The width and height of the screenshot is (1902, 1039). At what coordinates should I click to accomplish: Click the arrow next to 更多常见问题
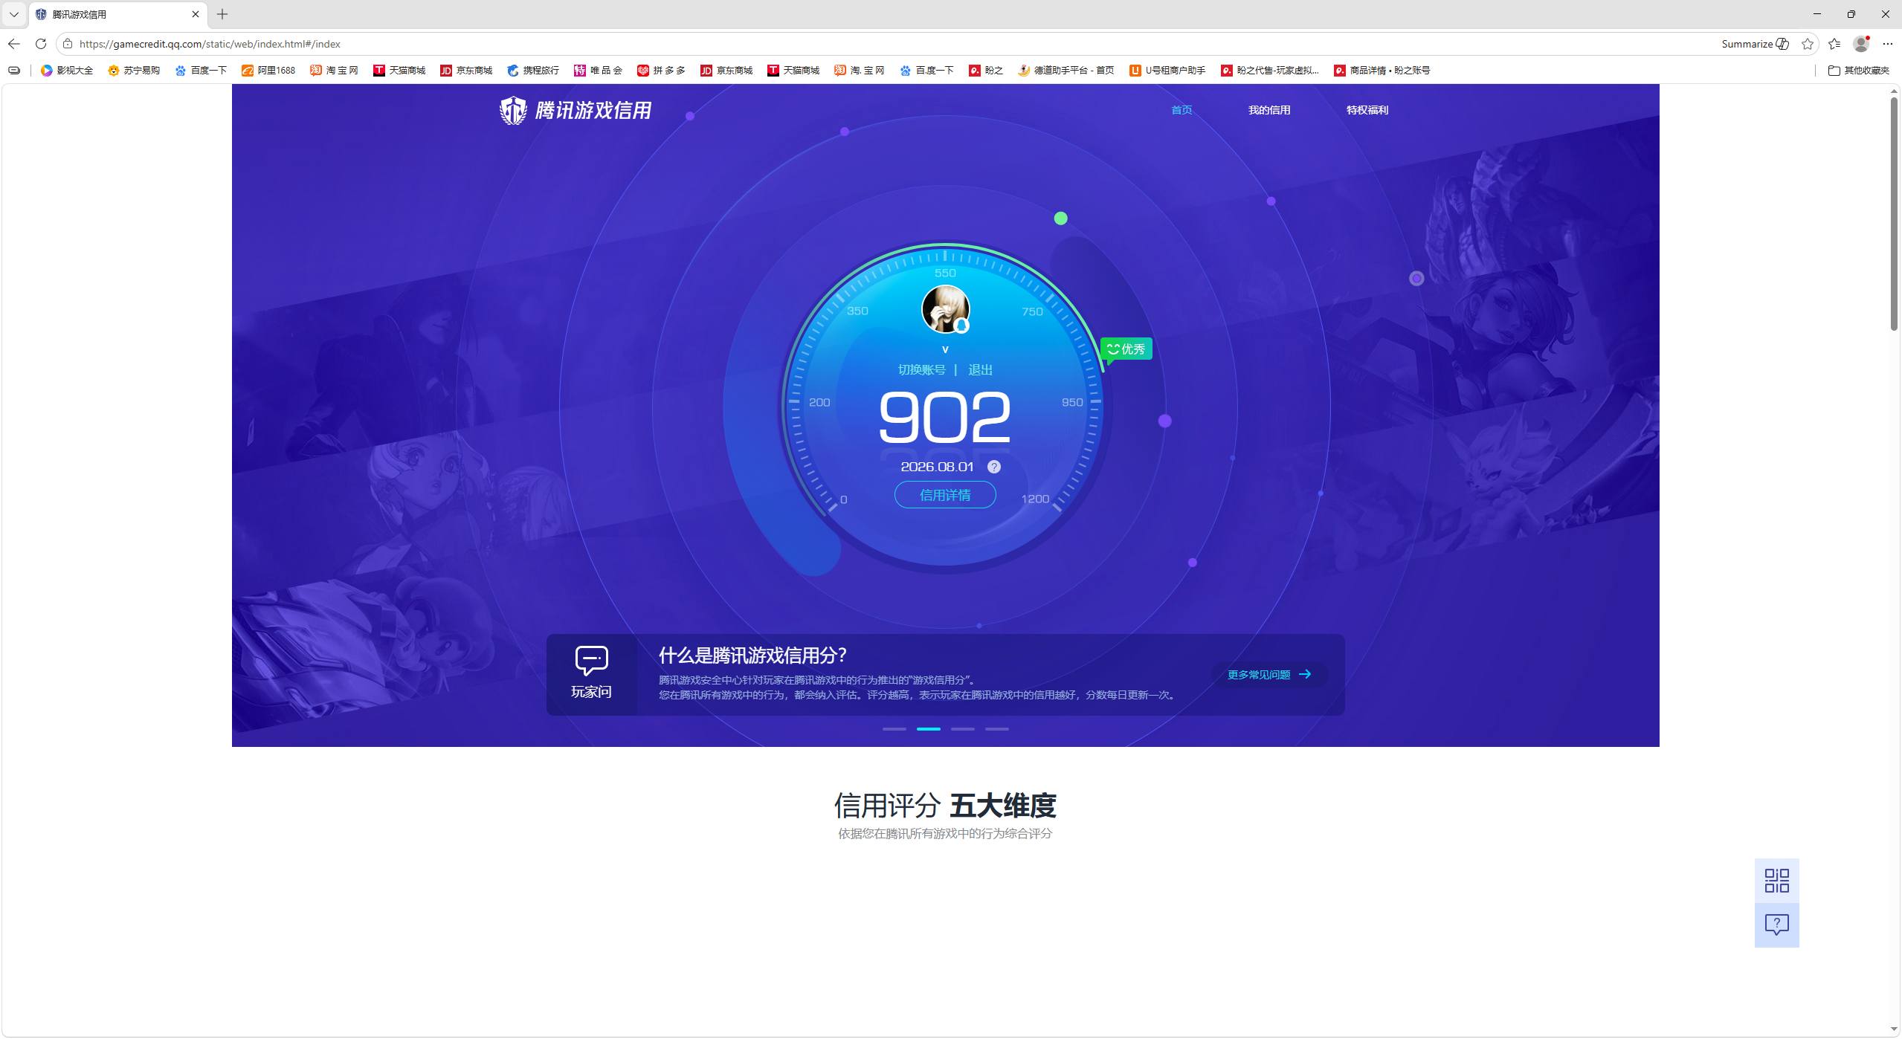(x=1305, y=674)
